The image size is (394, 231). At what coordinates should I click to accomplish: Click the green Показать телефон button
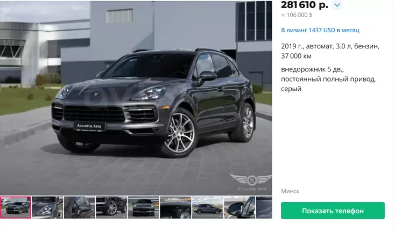[x=333, y=211]
